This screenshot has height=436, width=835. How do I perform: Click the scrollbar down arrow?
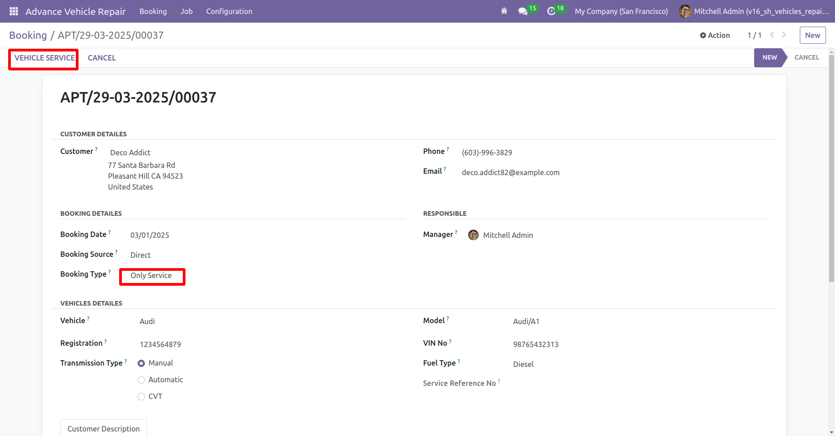[x=831, y=432]
